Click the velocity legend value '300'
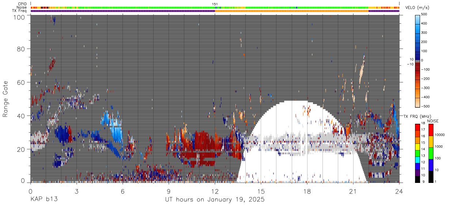 point(425,33)
